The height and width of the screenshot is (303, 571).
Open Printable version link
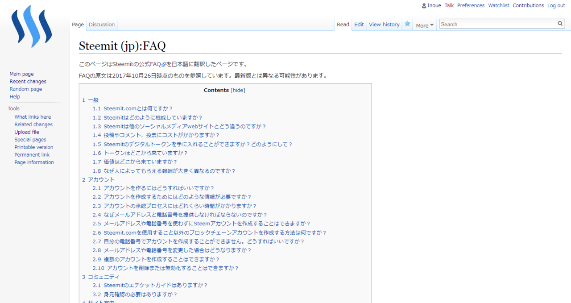point(34,147)
